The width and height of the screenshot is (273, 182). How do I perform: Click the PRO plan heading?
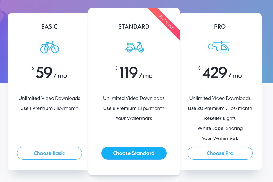[220, 27]
